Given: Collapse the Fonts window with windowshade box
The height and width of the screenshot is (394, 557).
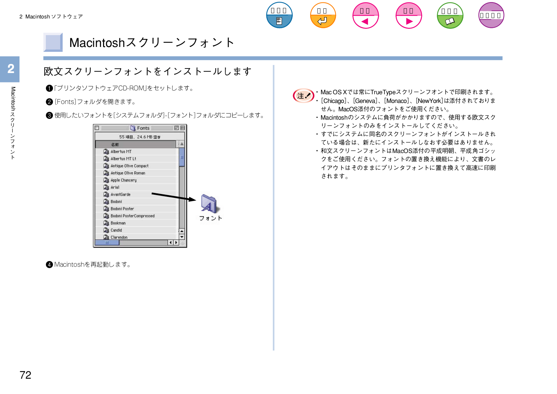Looking at the screenshot, I should coord(182,128).
